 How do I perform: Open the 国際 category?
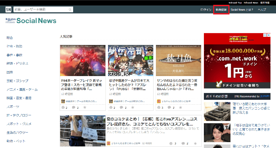pos(10,72)
